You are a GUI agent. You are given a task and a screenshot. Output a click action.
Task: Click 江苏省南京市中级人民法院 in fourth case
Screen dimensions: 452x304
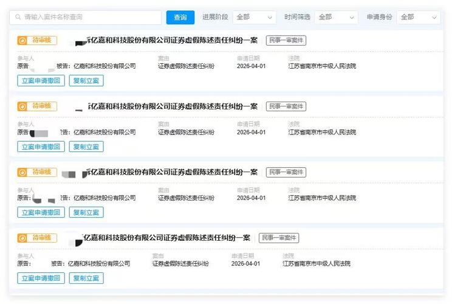[x=317, y=264]
